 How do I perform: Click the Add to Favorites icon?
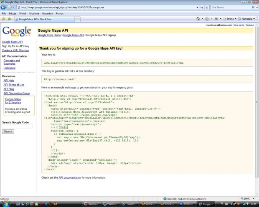[8, 19]
